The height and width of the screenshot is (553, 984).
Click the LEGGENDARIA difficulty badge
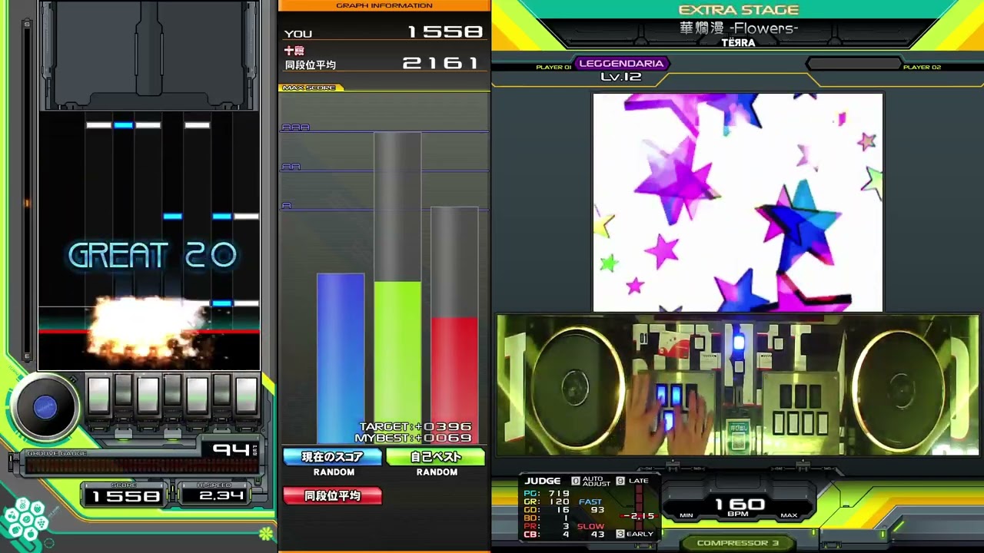click(x=620, y=64)
